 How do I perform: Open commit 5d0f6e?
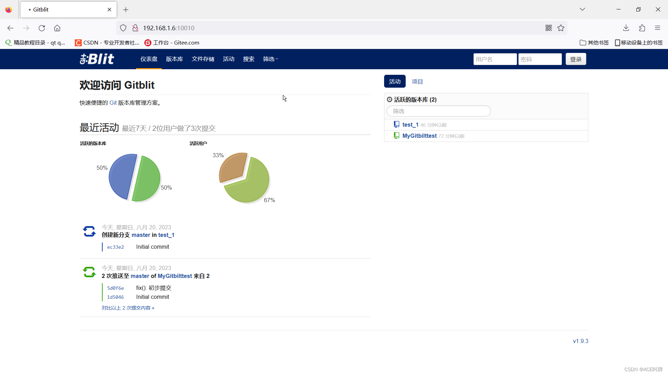116,288
